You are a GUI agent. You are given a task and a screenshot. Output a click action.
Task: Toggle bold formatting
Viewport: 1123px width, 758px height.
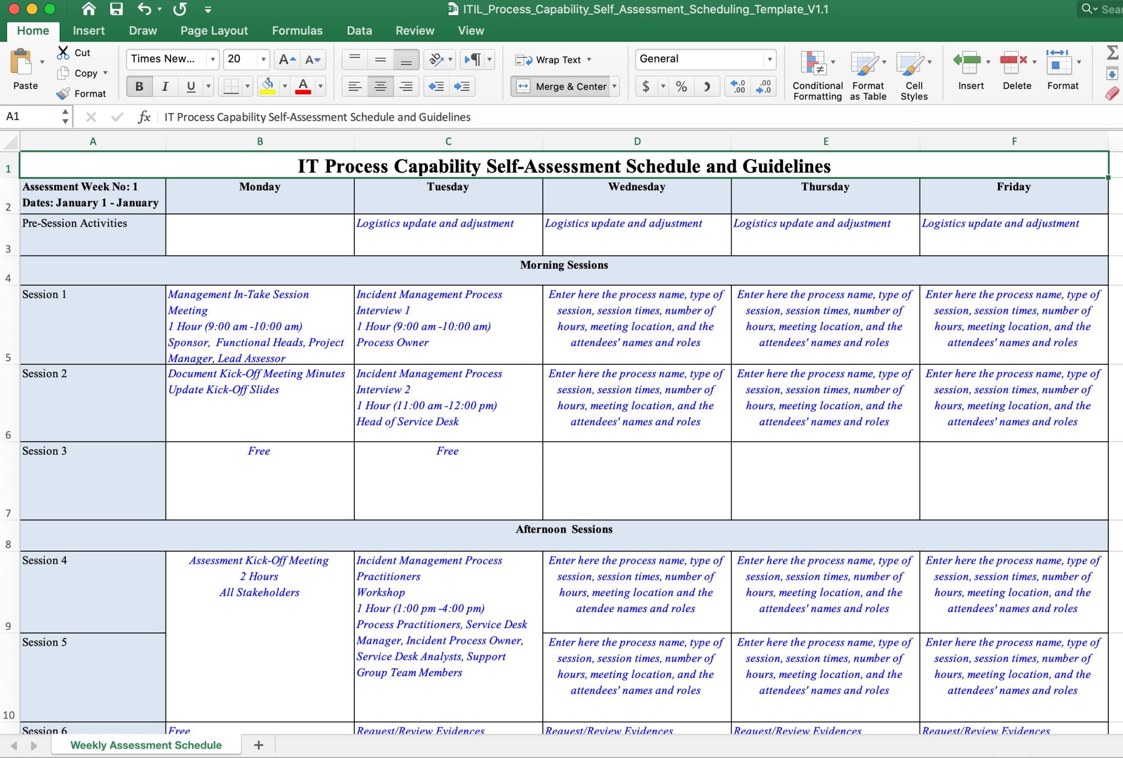point(139,86)
